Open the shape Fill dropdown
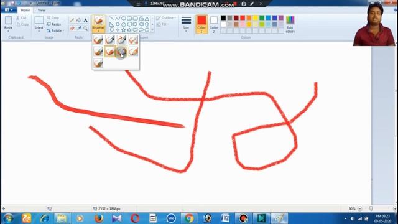 pos(163,24)
